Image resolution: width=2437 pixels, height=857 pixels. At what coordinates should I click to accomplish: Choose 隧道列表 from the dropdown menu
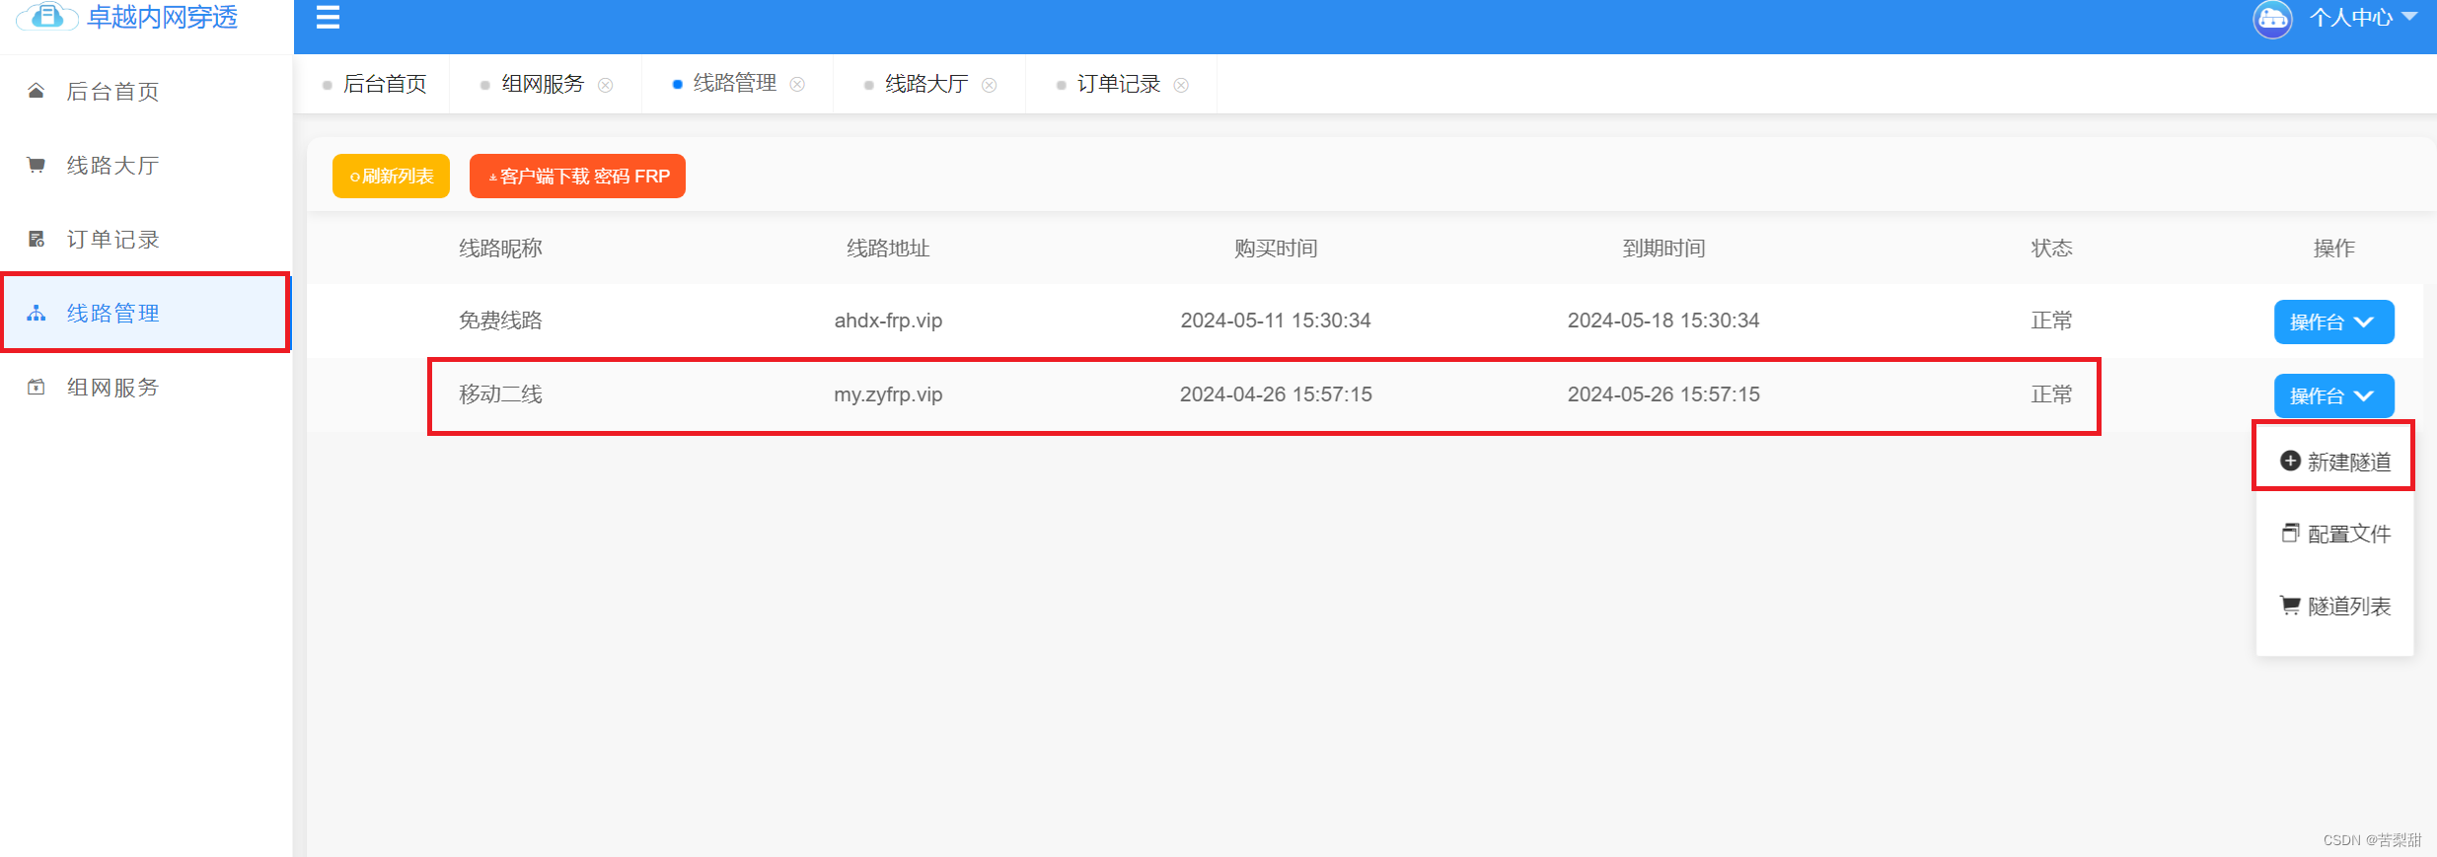(x=2334, y=606)
